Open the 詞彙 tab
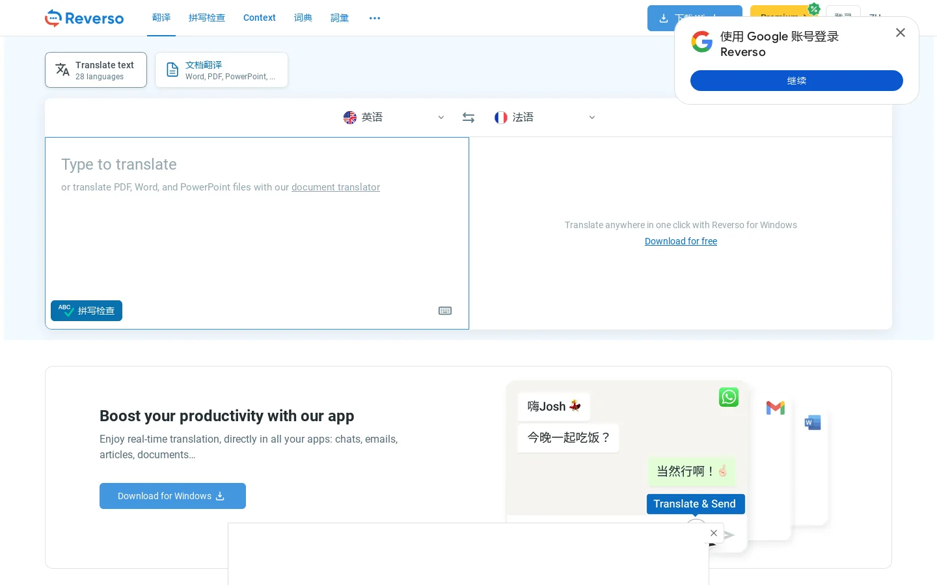The height and width of the screenshot is (585, 937). [x=340, y=18]
